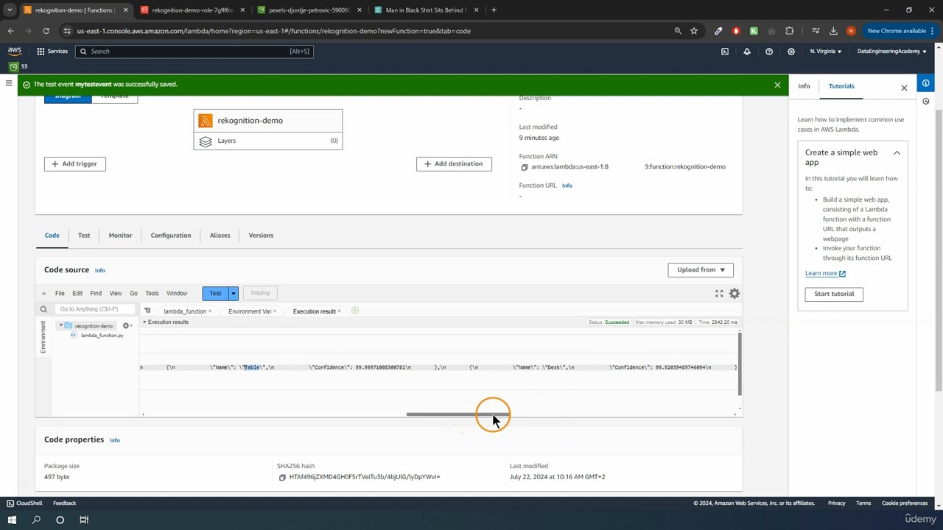This screenshot has width=943, height=530.
Task: Click Add trigger button
Action: click(75, 164)
